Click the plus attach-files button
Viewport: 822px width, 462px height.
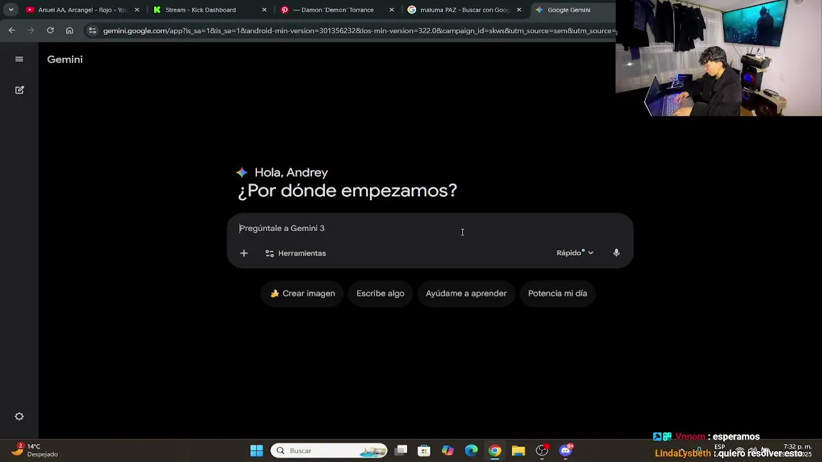pyautogui.click(x=244, y=253)
